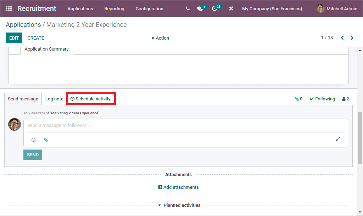
Task: Open the apps menu grid icon
Action: point(9,8)
